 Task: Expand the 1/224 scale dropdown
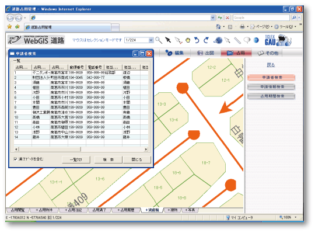tap(151, 40)
